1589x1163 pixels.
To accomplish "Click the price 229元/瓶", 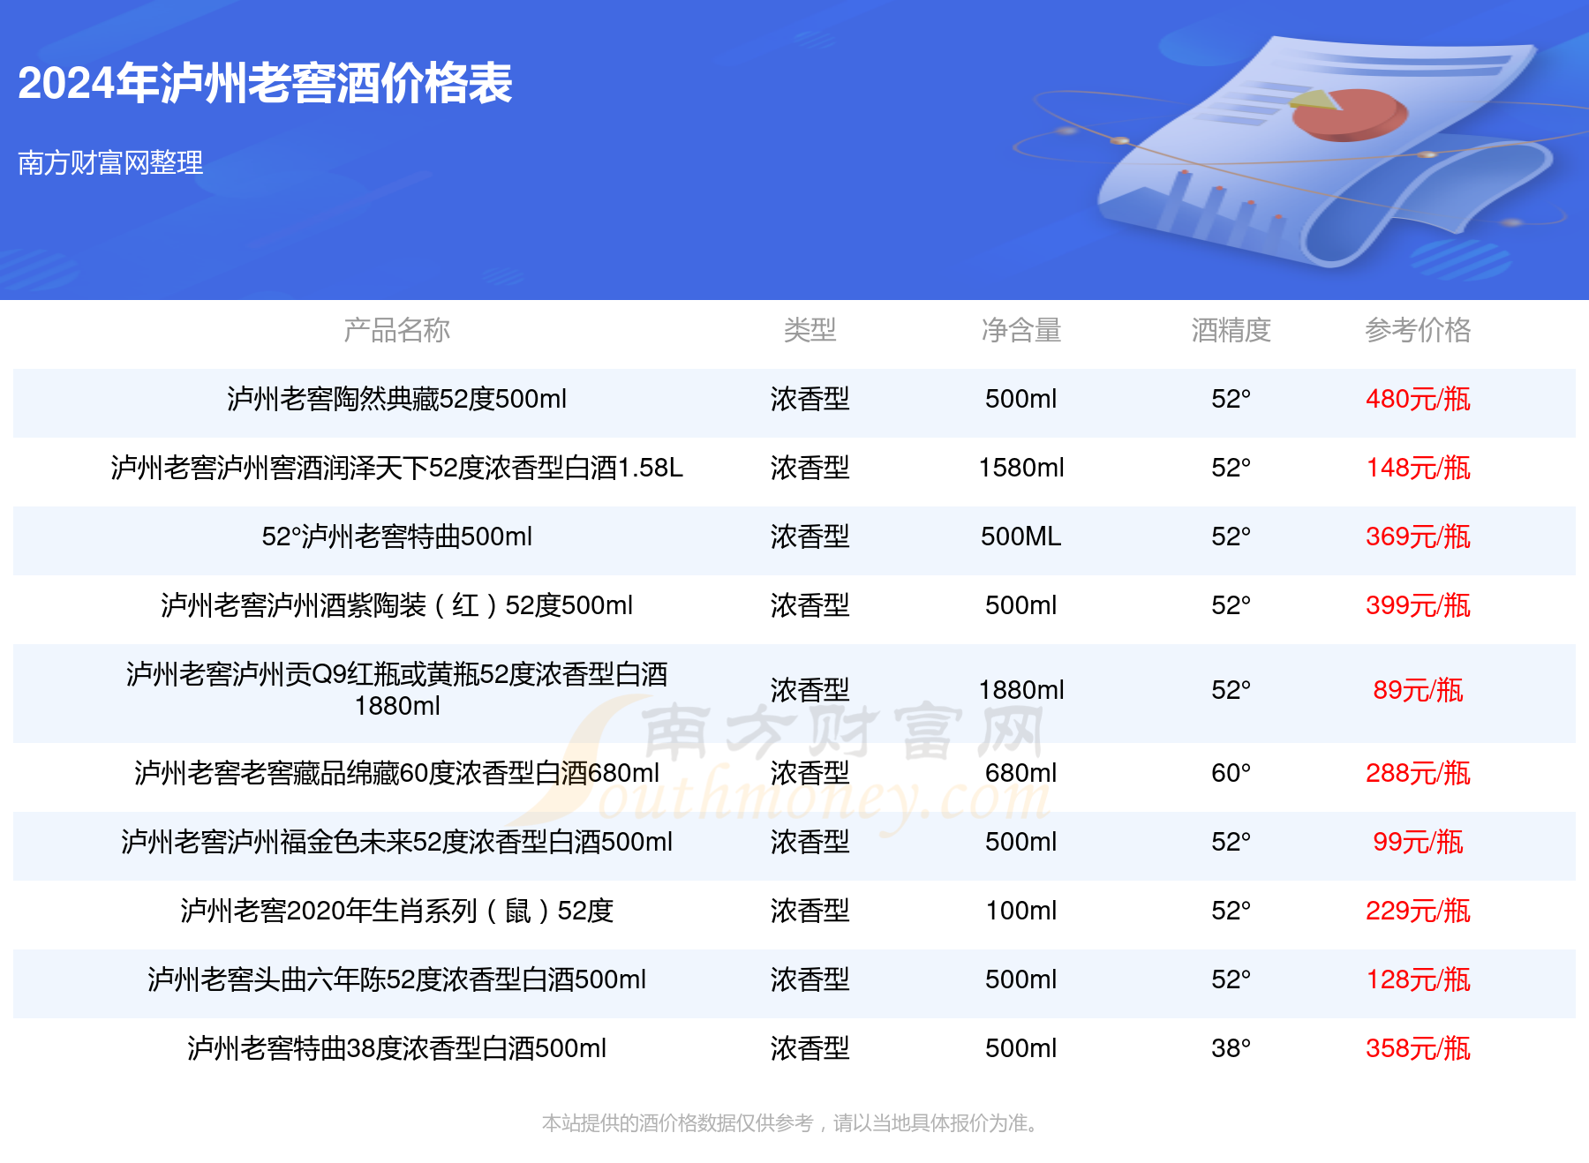I will tap(1418, 911).
